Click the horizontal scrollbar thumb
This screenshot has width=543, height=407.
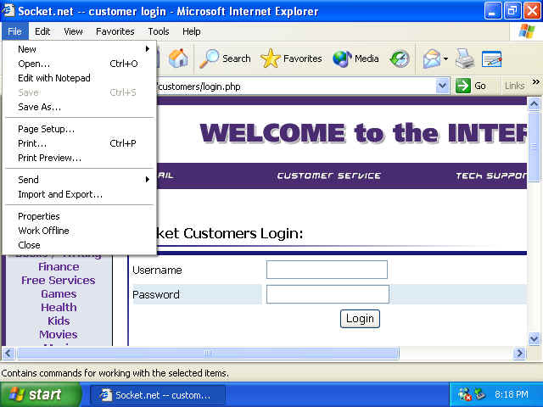(208, 354)
